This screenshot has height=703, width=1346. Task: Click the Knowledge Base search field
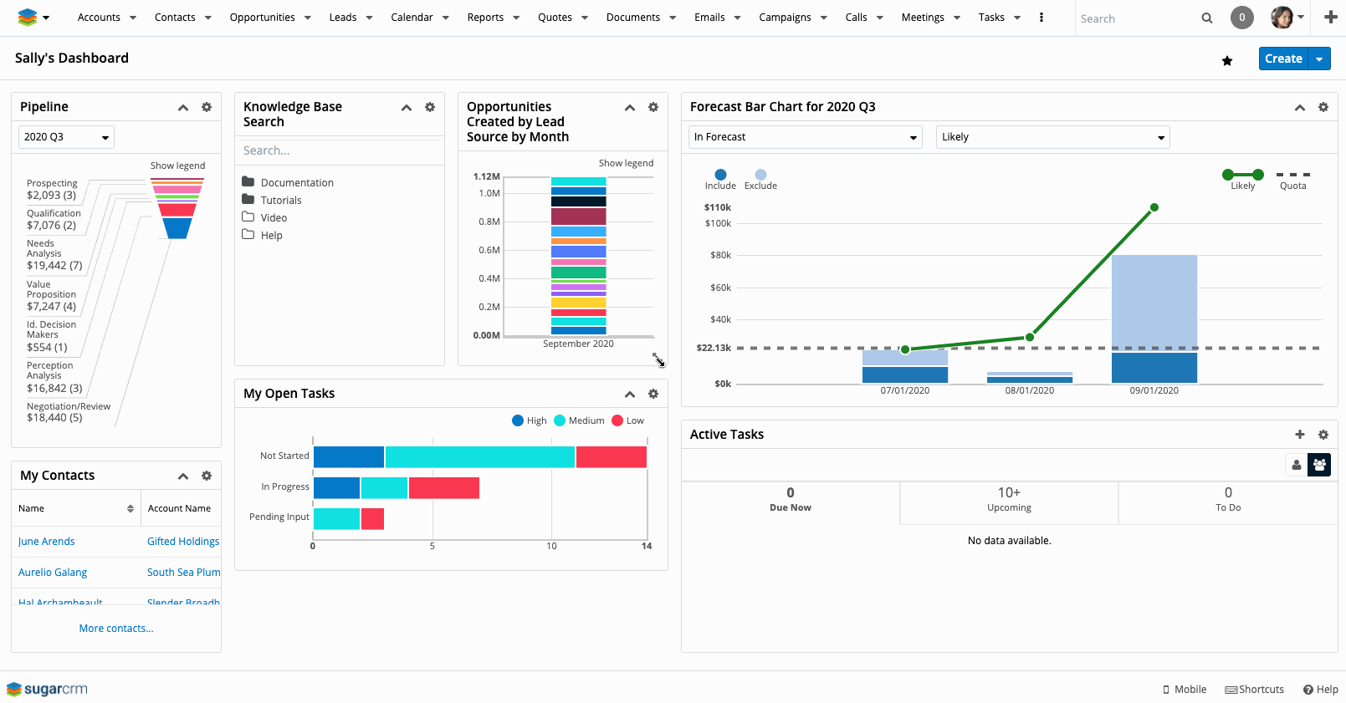(x=339, y=150)
